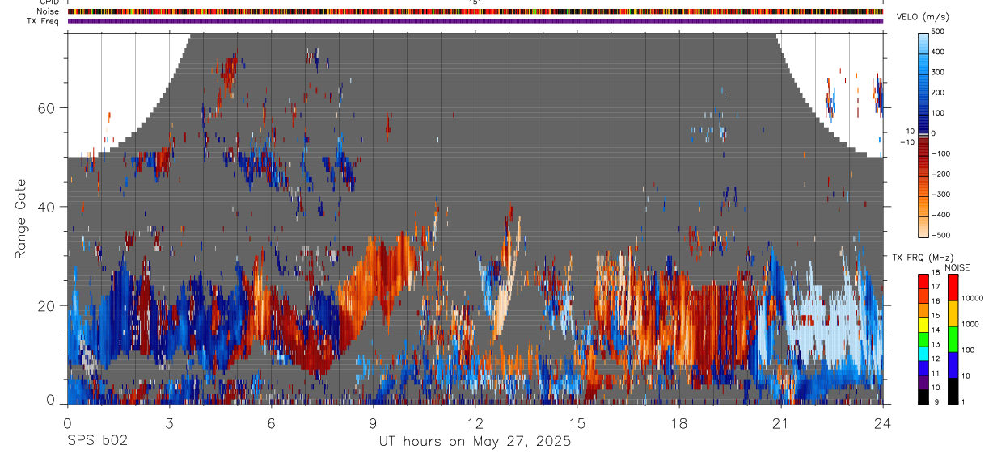Screen dimensions: 993x458
Task: Click the pale orange bottom of velocity colorbar
Action: [923, 228]
